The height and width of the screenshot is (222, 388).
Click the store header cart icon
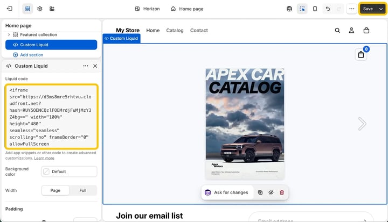(366, 31)
